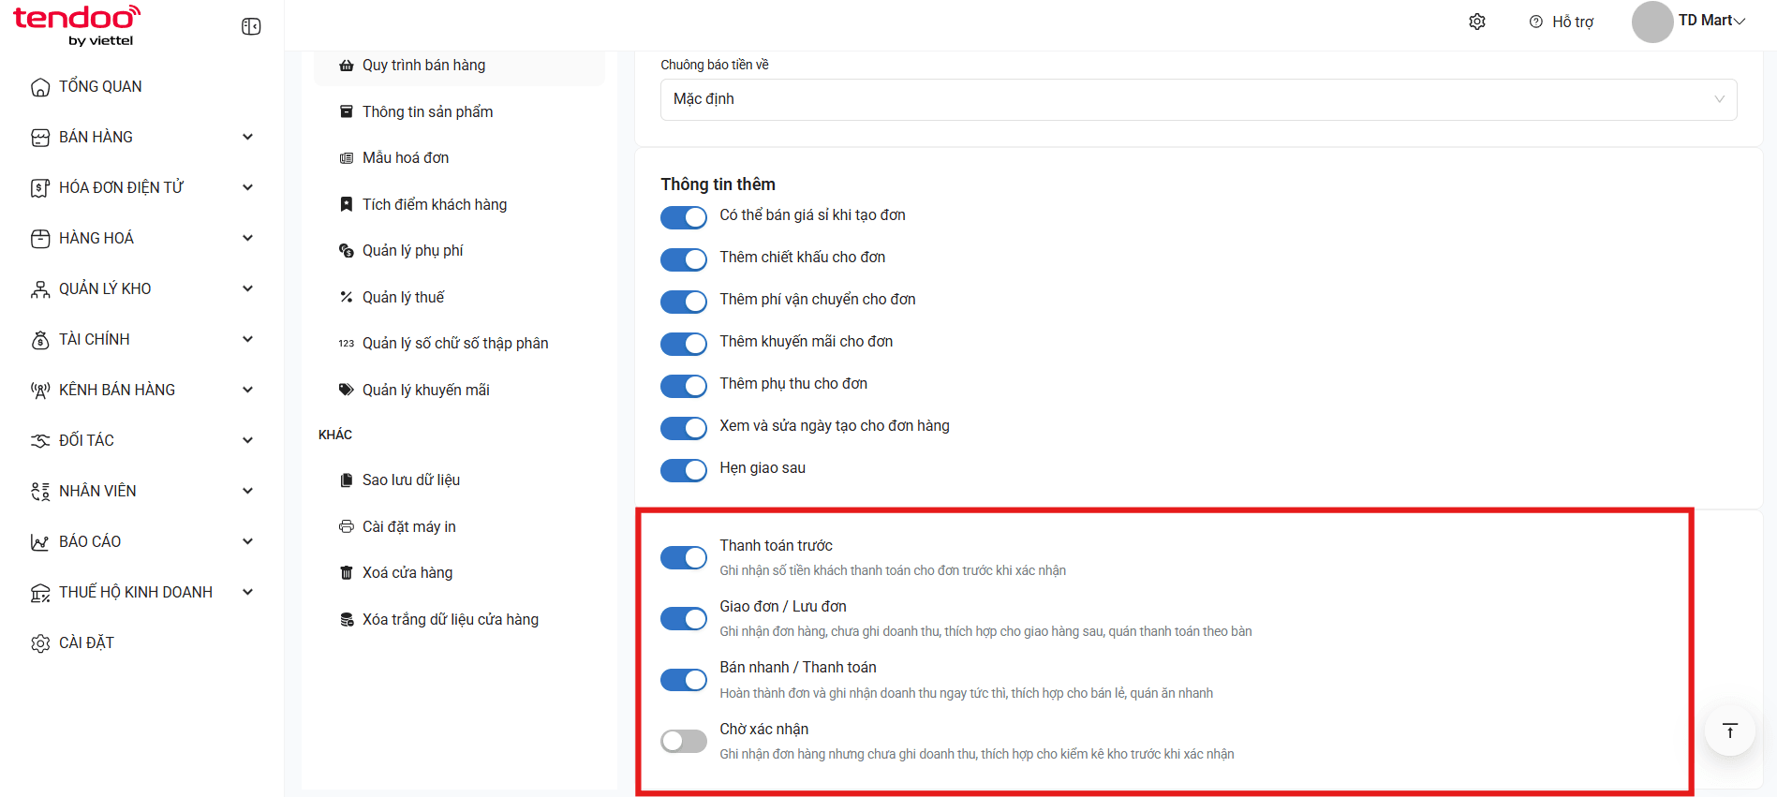
Task: Click the Xoá cửa hàng trash icon
Action: point(347,573)
